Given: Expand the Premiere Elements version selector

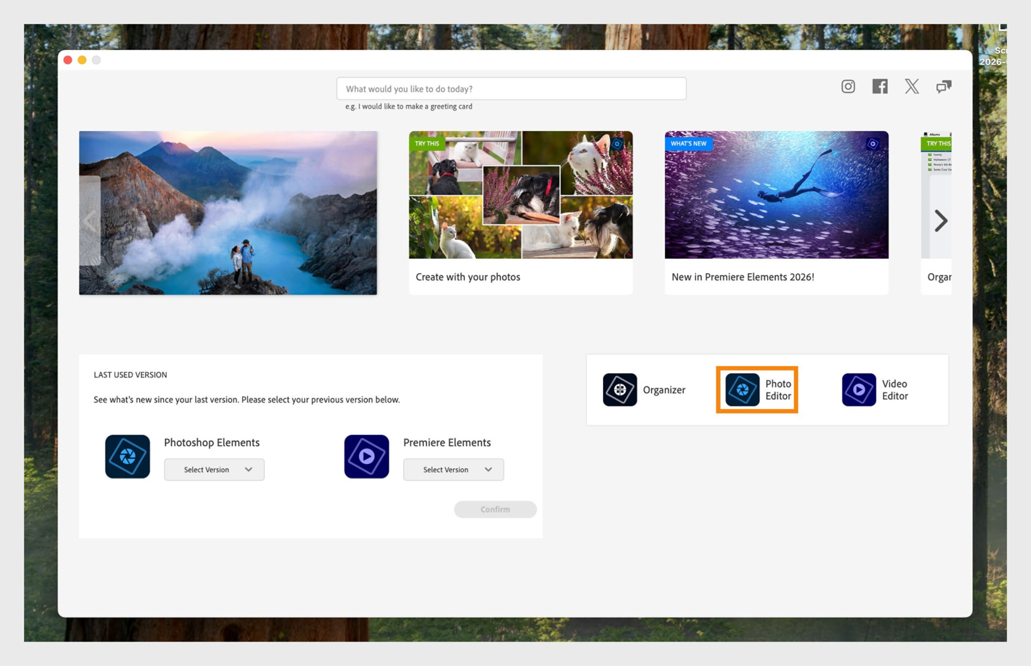Looking at the screenshot, I should tap(453, 469).
